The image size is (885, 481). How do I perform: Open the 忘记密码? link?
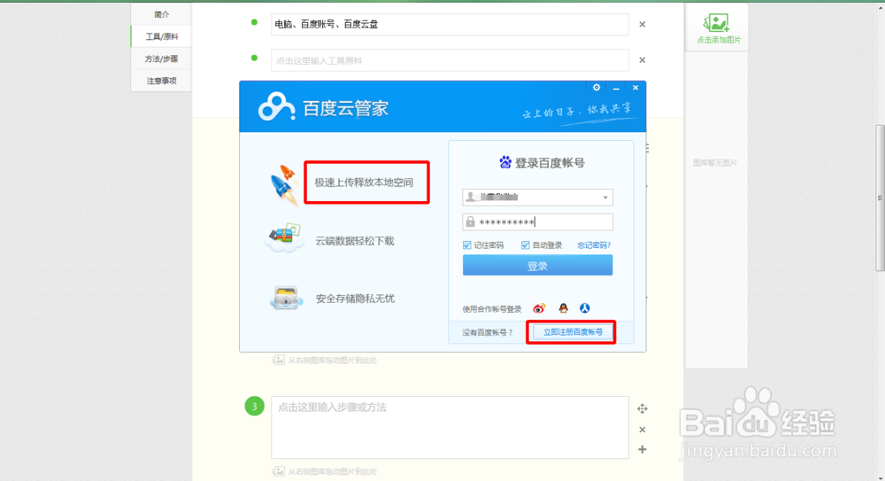point(594,244)
